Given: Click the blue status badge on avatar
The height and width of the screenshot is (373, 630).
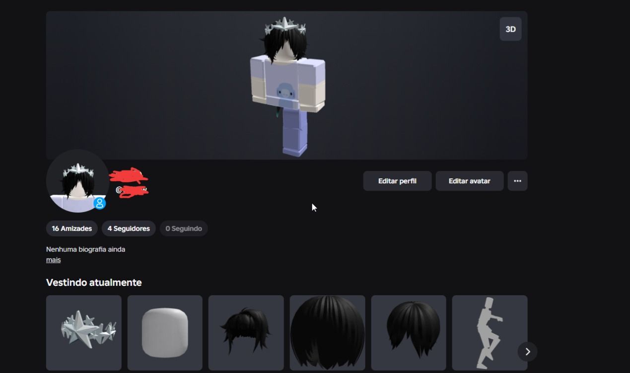Looking at the screenshot, I should coord(100,203).
